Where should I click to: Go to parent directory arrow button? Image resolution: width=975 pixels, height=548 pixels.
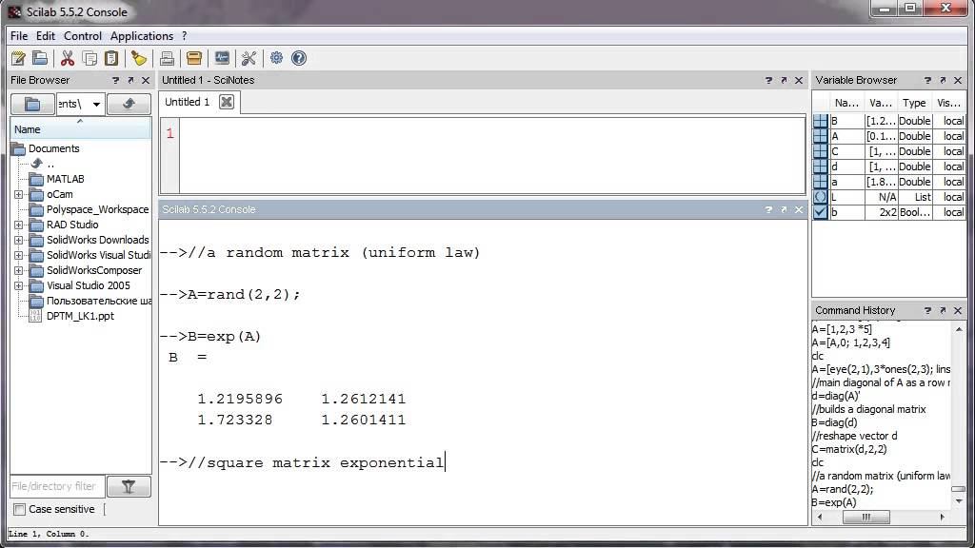pyautogui.click(x=129, y=104)
